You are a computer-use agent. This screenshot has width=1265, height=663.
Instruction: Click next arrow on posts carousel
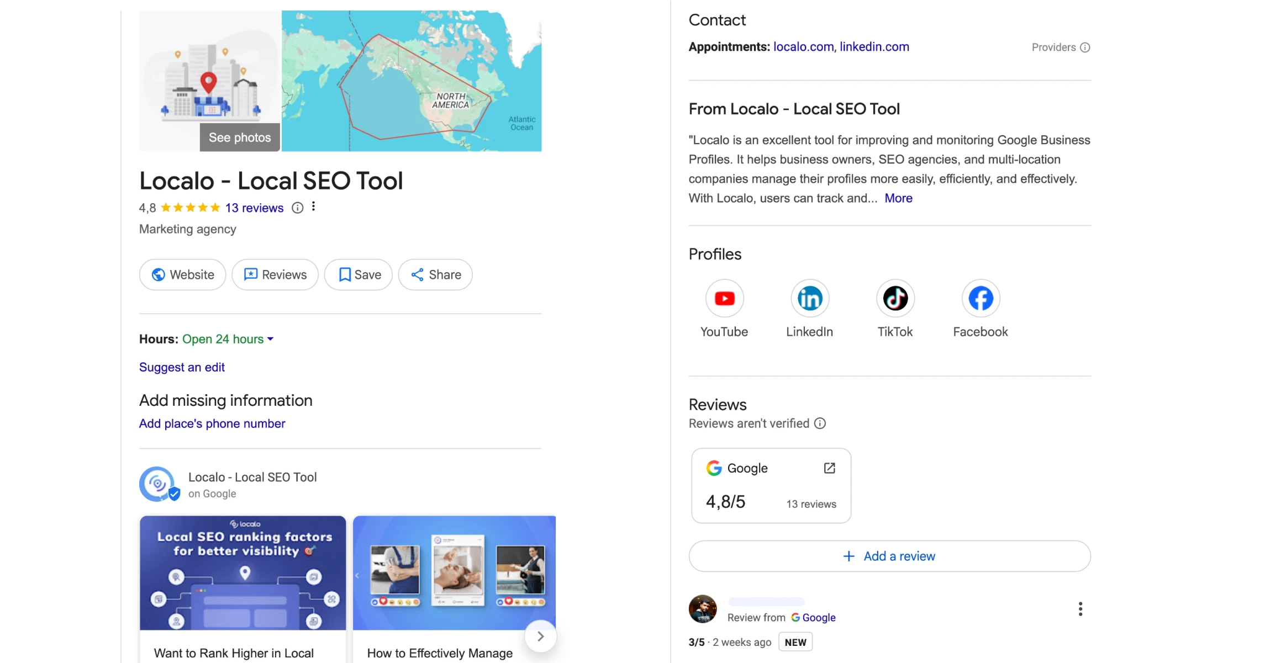540,636
